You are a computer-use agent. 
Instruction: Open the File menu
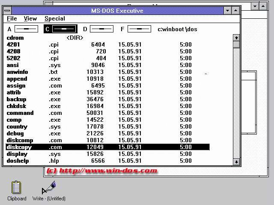tap(12, 19)
